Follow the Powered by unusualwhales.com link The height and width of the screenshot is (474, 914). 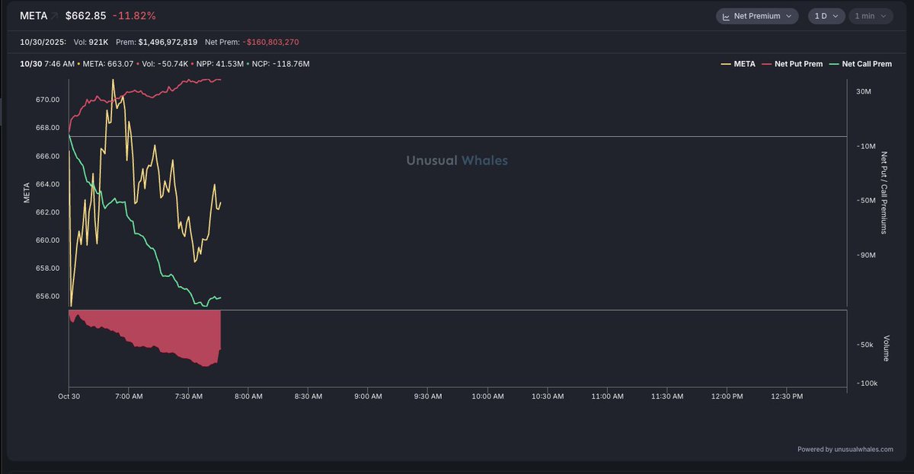(x=845, y=450)
